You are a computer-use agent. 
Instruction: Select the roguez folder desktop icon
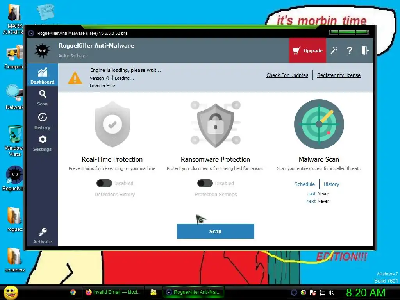14,220
